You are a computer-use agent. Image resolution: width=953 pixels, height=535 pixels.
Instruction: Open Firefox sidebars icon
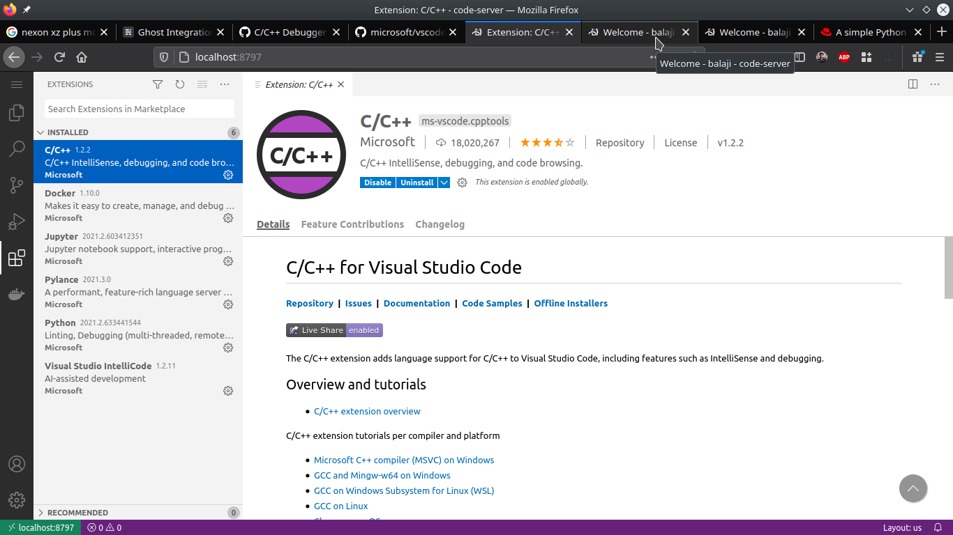tap(800, 57)
